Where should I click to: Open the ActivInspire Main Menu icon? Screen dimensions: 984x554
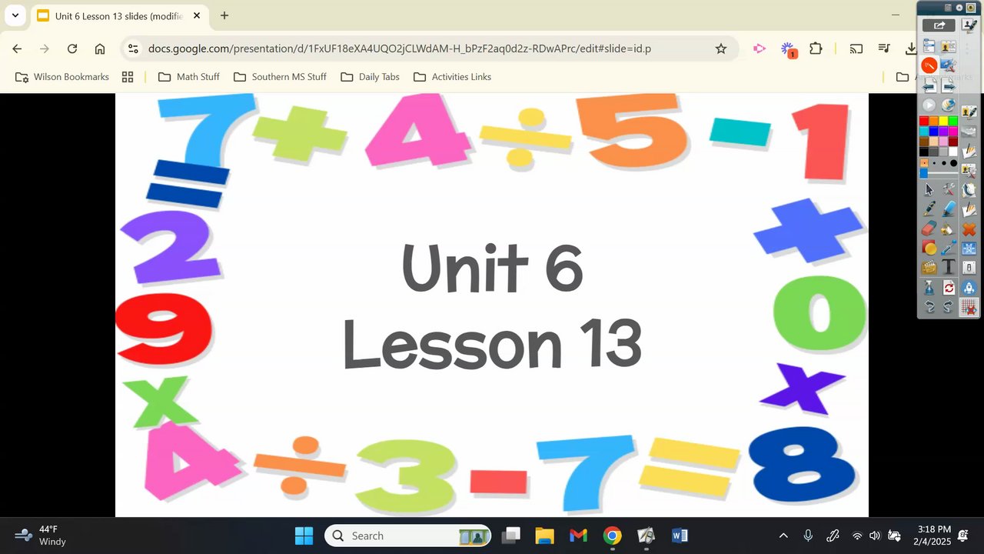pos(929,46)
